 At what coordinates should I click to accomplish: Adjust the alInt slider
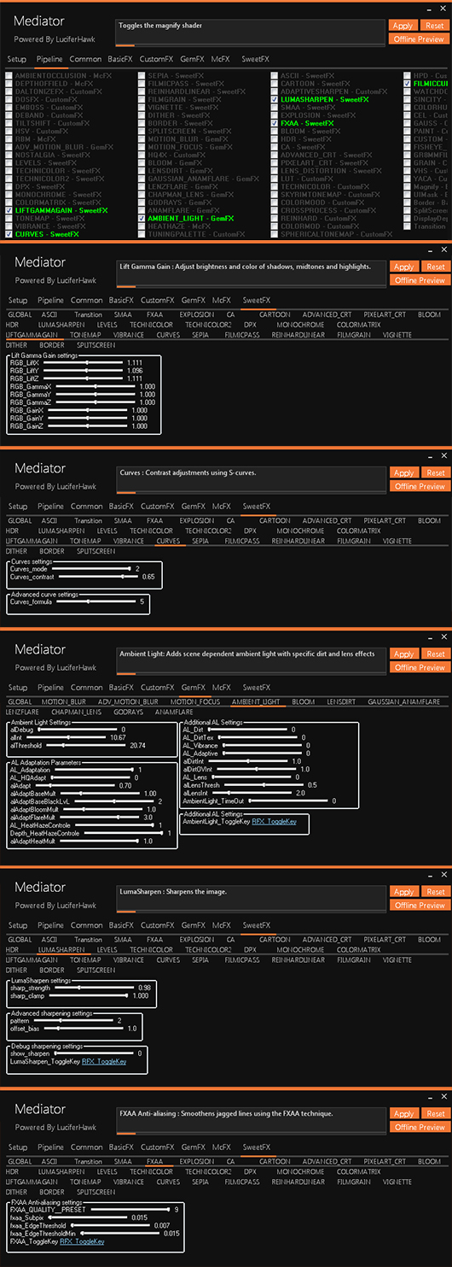(65, 736)
